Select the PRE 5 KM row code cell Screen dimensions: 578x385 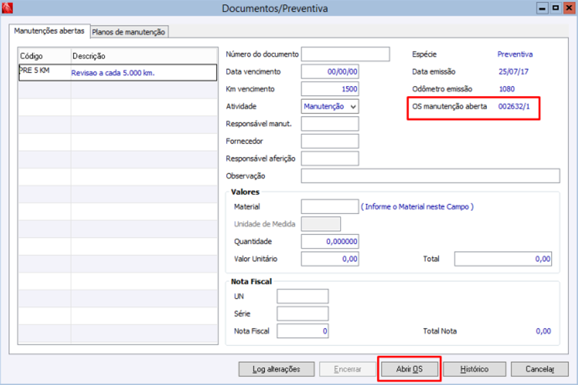[x=45, y=72]
